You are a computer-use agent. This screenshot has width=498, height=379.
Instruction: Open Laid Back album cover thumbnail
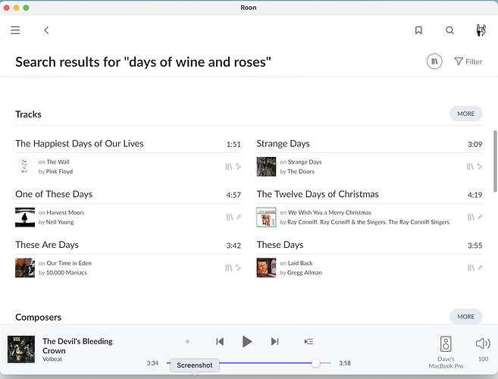266,268
